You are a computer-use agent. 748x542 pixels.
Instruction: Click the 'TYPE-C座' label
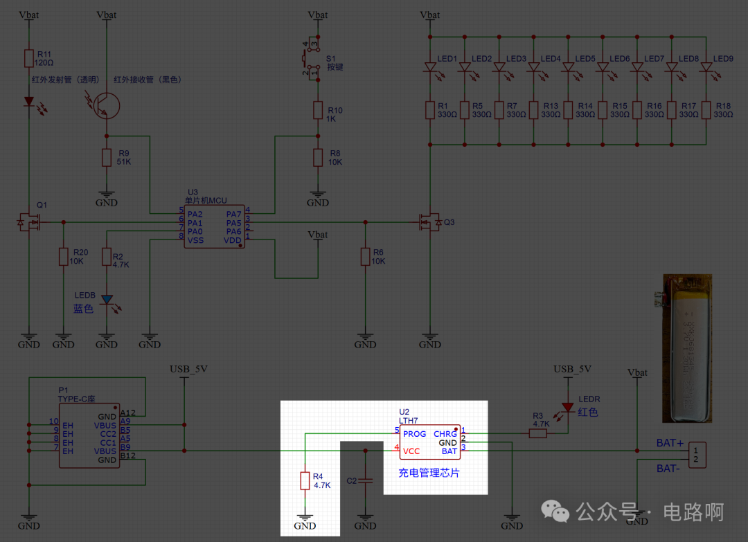point(76,399)
